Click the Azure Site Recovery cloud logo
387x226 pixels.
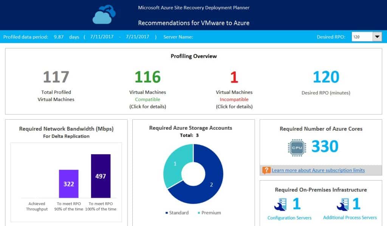click(x=105, y=15)
